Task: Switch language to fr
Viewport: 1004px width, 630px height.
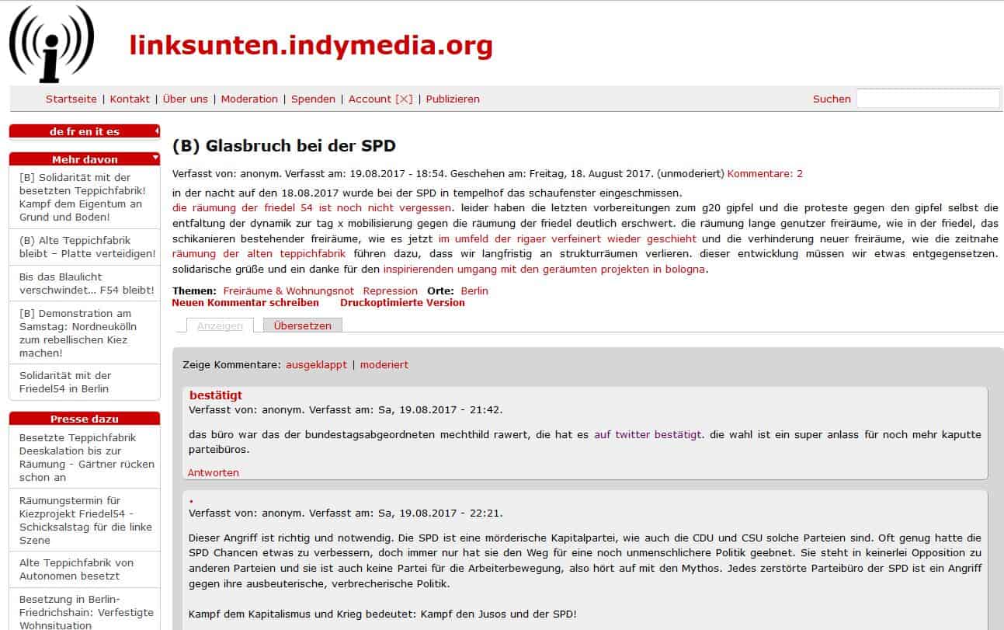Action: 70,131
